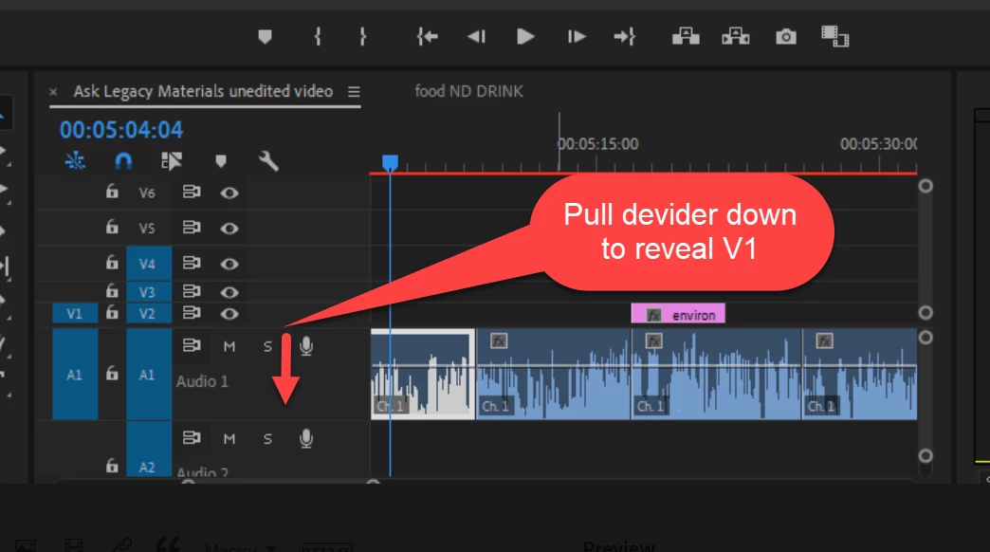
Task: Toggle Linked Selection
Action: tap(172, 161)
